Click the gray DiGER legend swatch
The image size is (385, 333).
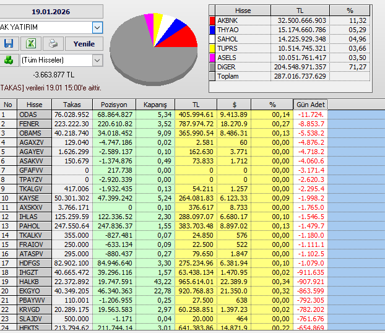pos(212,67)
